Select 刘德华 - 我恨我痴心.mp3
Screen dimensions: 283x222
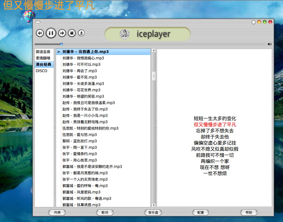[x=103, y=58]
